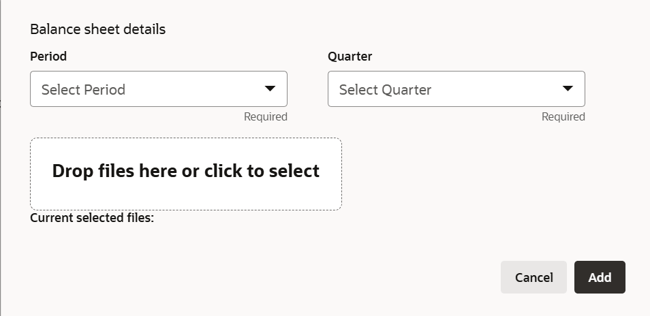The image size is (650, 316).
Task: Click the Period dropdown arrow icon
Action: pos(270,89)
